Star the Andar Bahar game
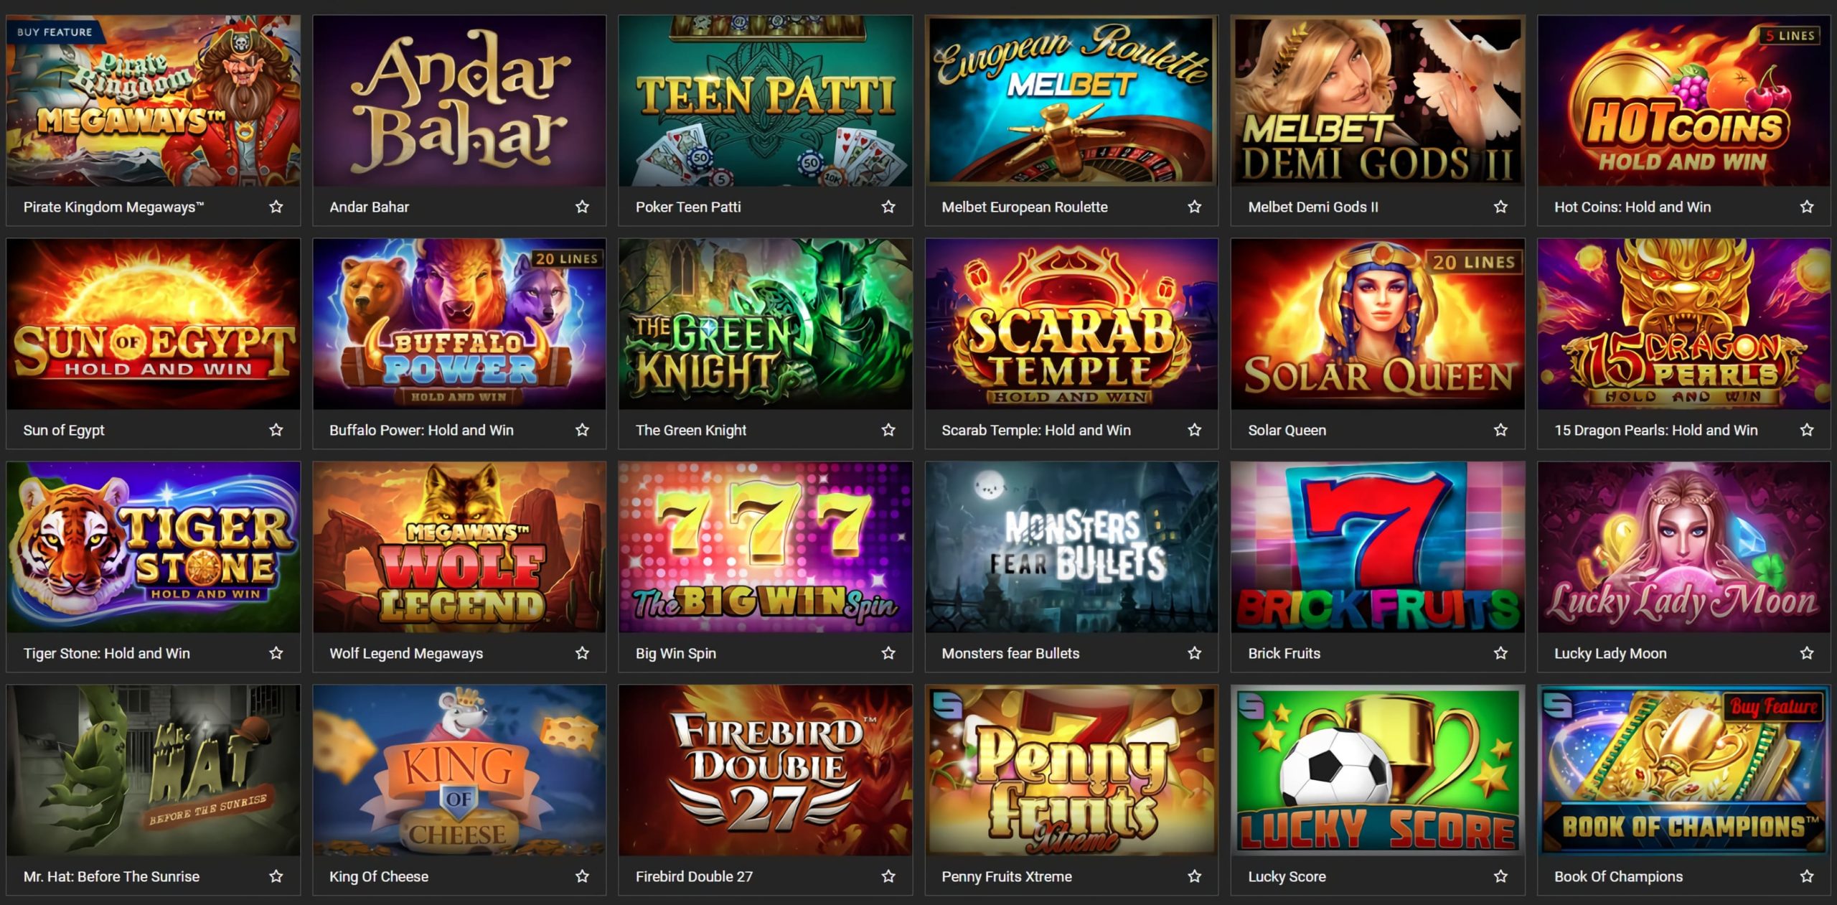The height and width of the screenshot is (905, 1837). click(582, 207)
